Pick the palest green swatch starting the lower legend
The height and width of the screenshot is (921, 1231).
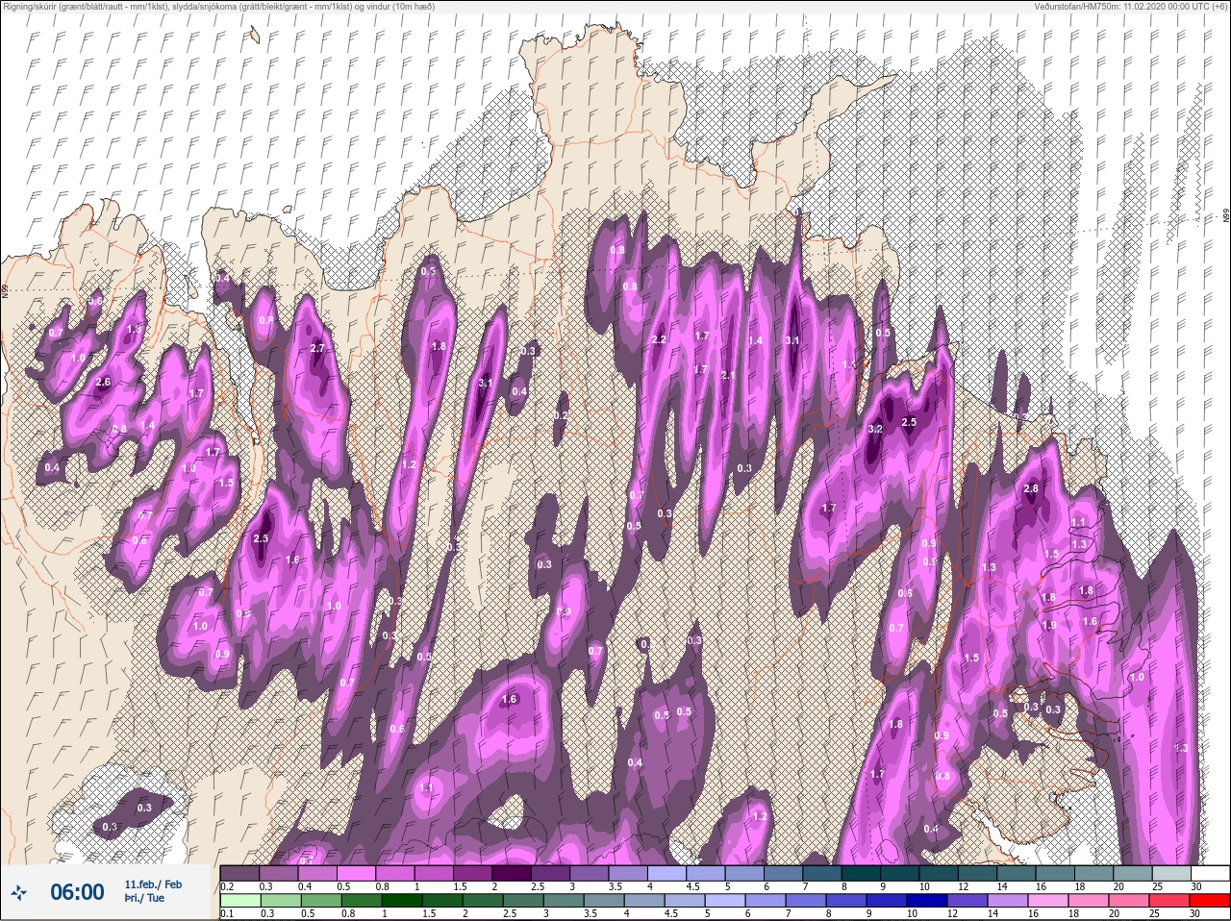[x=240, y=901]
